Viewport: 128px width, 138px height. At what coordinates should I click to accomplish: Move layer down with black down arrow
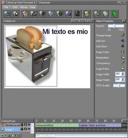(6, 135)
